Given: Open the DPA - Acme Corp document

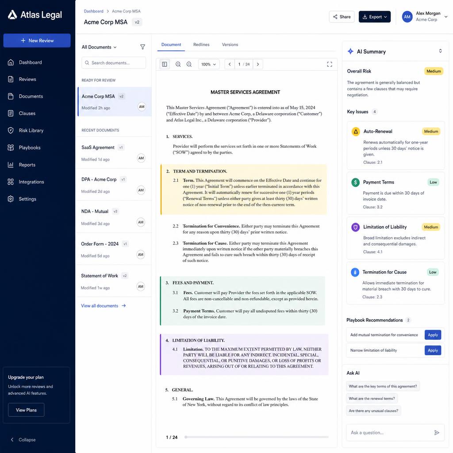Looking at the screenshot, I should click(113, 185).
